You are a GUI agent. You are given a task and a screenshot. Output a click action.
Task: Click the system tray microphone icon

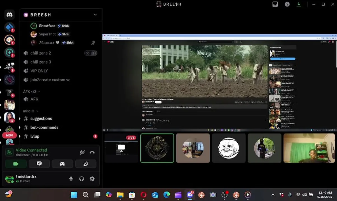(290, 195)
